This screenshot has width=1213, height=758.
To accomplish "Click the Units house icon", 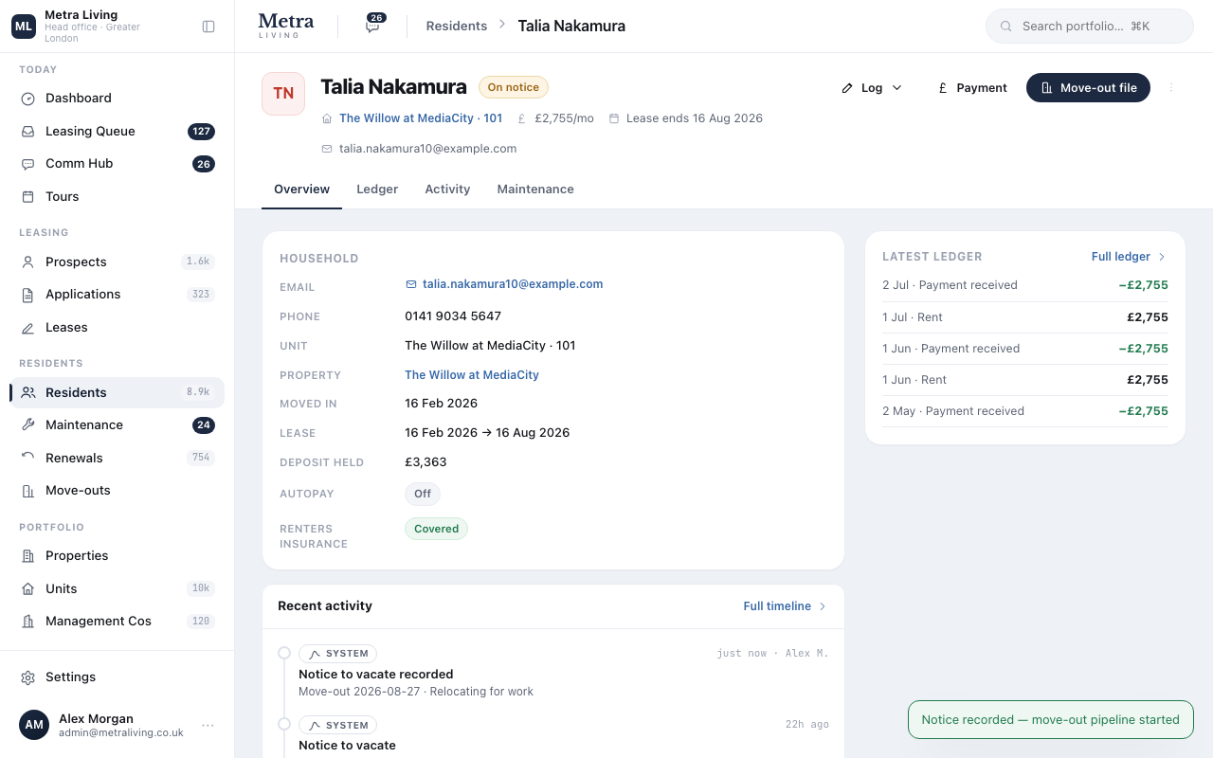I will tap(28, 589).
